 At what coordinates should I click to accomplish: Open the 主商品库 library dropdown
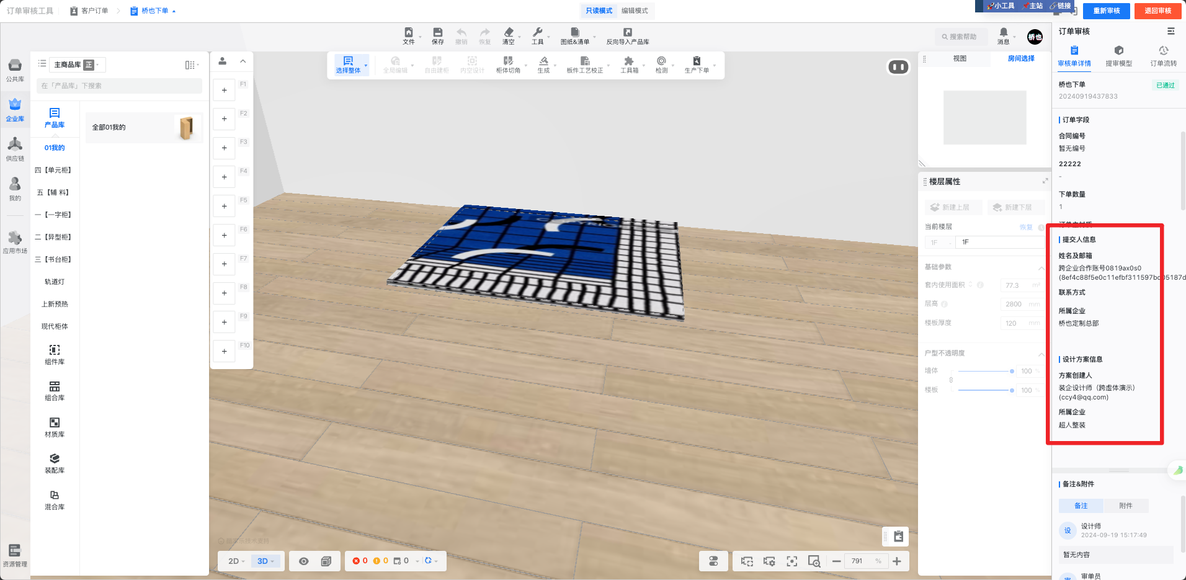coord(77,65)
